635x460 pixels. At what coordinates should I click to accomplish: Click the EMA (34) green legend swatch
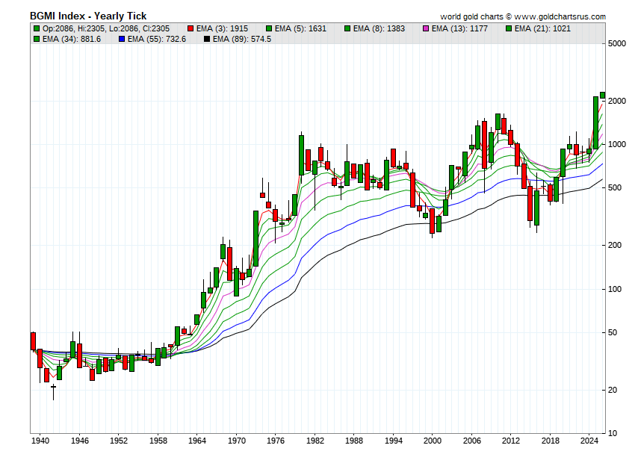[x=37, y=39]
